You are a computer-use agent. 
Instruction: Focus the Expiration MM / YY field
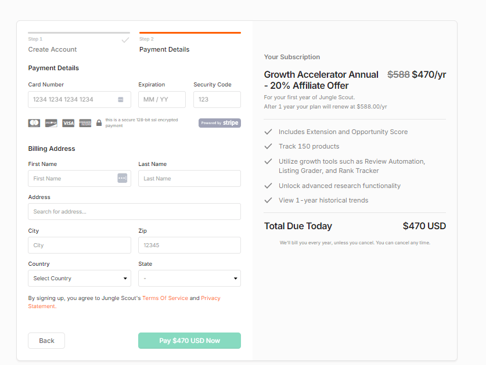[x=162, y=99]
